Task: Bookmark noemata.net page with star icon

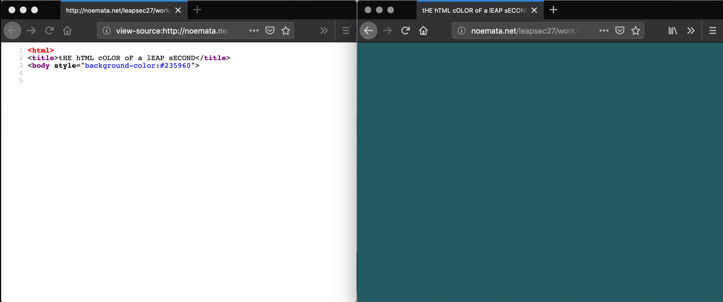Action: pos(636,30)
